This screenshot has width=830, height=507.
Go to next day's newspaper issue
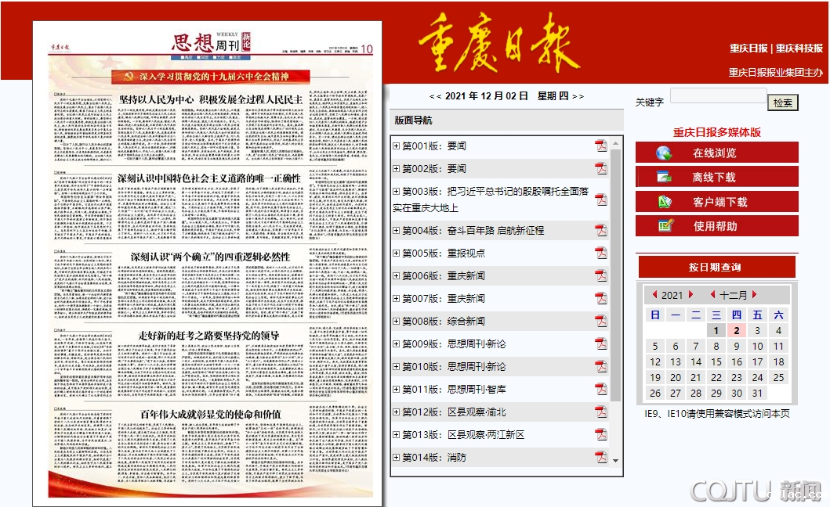(x=578, y=96)
